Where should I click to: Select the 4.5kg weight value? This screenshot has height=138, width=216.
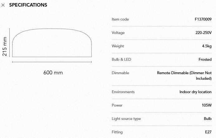207,46
